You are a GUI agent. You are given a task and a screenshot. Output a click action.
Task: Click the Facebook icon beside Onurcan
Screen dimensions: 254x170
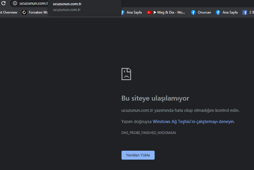tap(193, 12)
